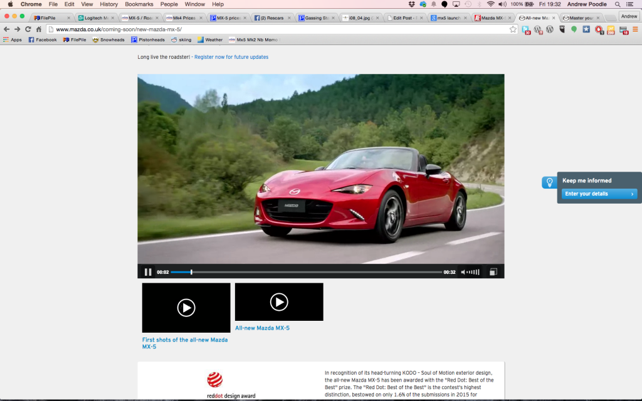This screenshot has width=642, height=401.
Task: Open the View menu
Action: click(87, 4)
